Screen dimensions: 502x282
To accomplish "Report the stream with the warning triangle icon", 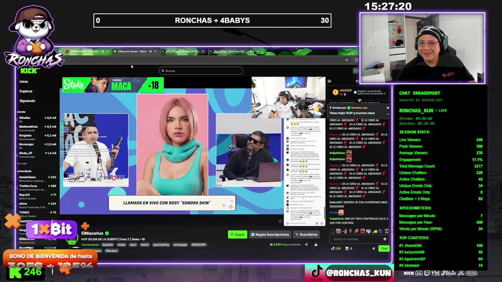I will (316, 244).
